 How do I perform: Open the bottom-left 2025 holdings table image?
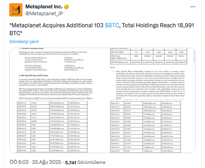(x=55, y=126)
